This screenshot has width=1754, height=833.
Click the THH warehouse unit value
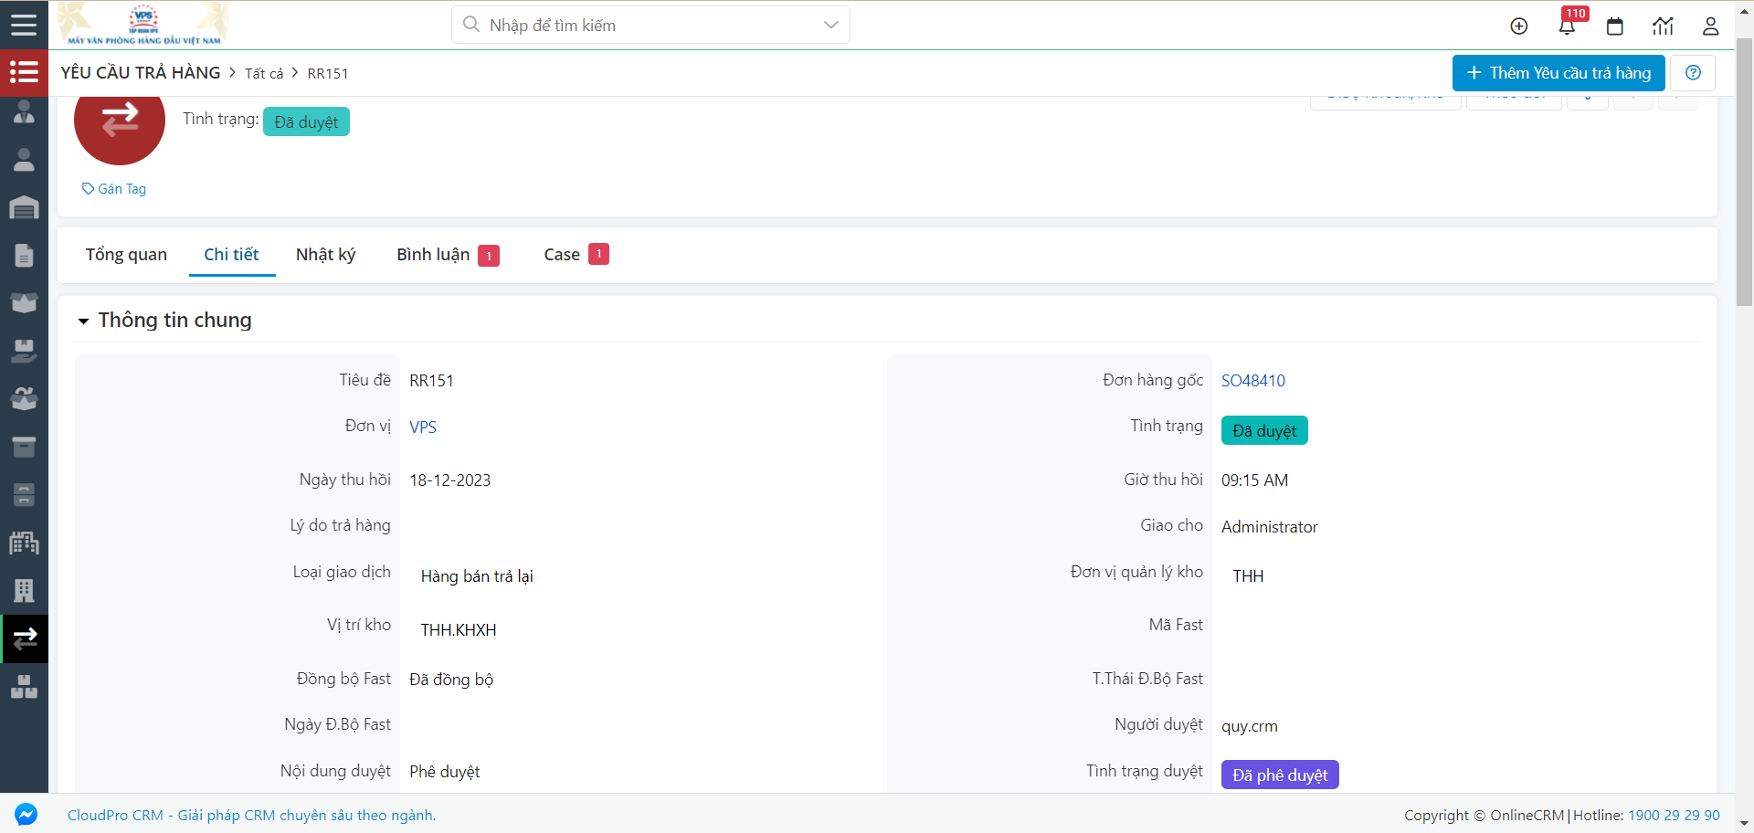click(x=1248, y=576)
